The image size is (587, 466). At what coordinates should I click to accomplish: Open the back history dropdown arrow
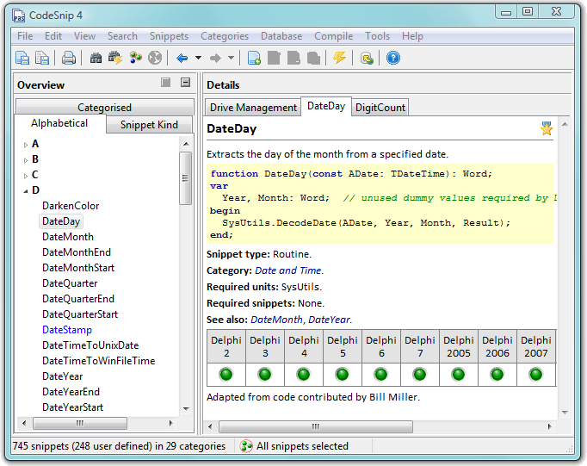click(198, 59)
